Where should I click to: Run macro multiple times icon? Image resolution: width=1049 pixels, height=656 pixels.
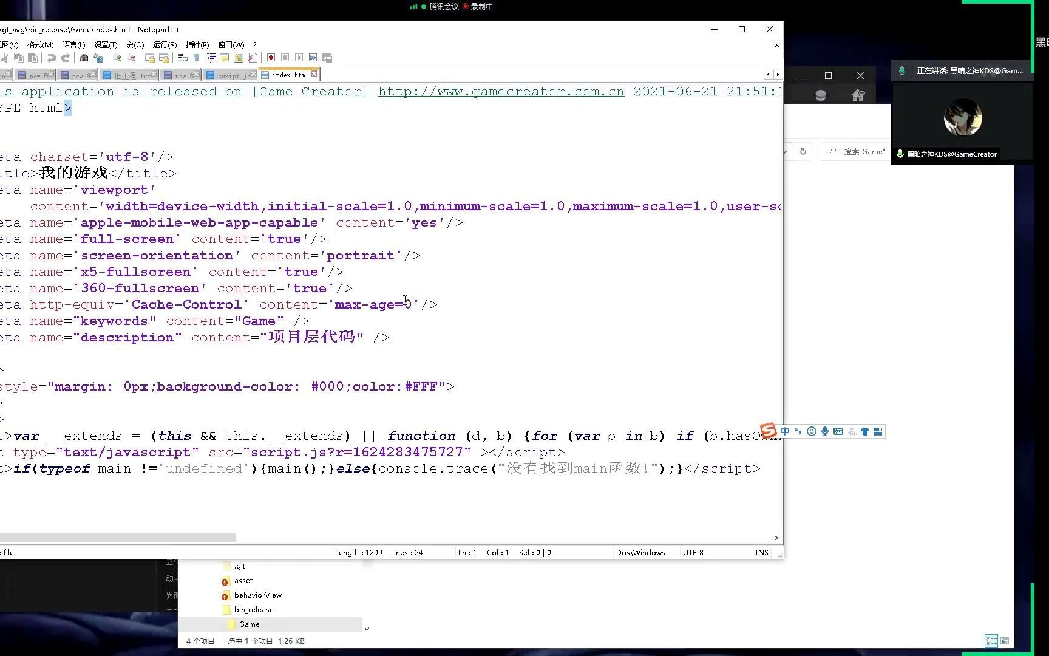pos(313,58)
